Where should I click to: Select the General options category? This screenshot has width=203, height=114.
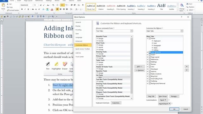tap(78, 22)
